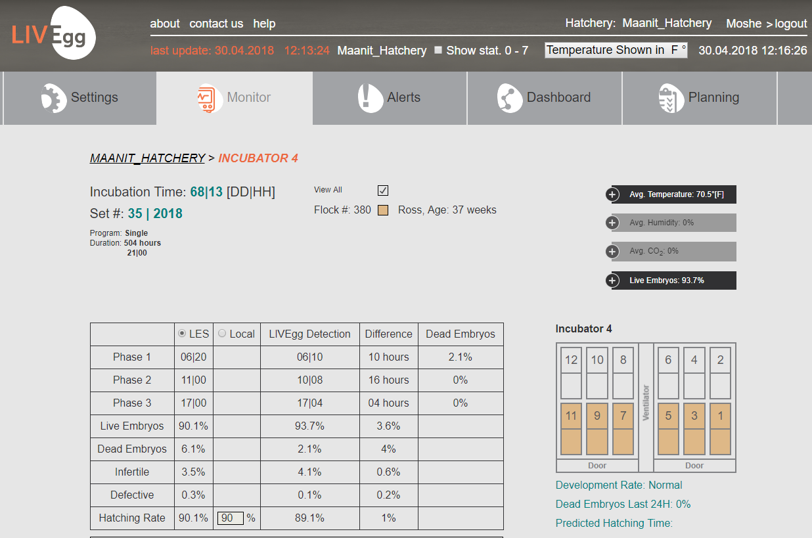Click the LIVEgg logo
The width and height of the screenshot is (812, 538).
click(x=54, y=33)
